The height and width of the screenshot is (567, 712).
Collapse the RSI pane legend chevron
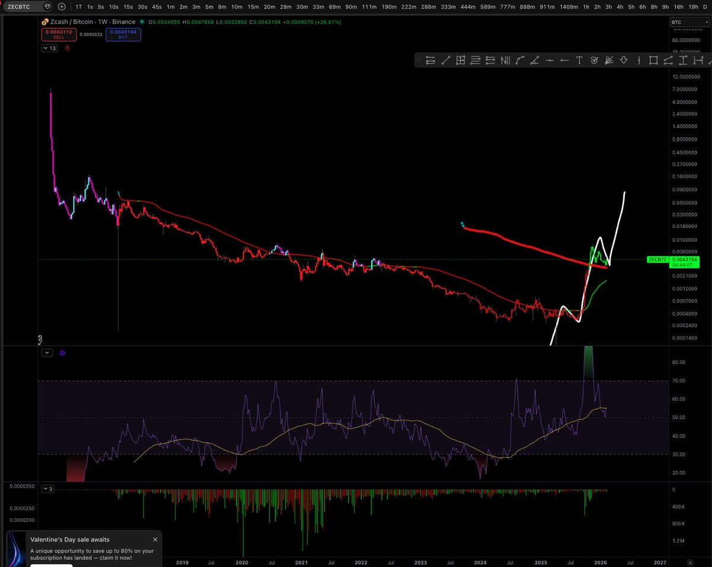47,353
